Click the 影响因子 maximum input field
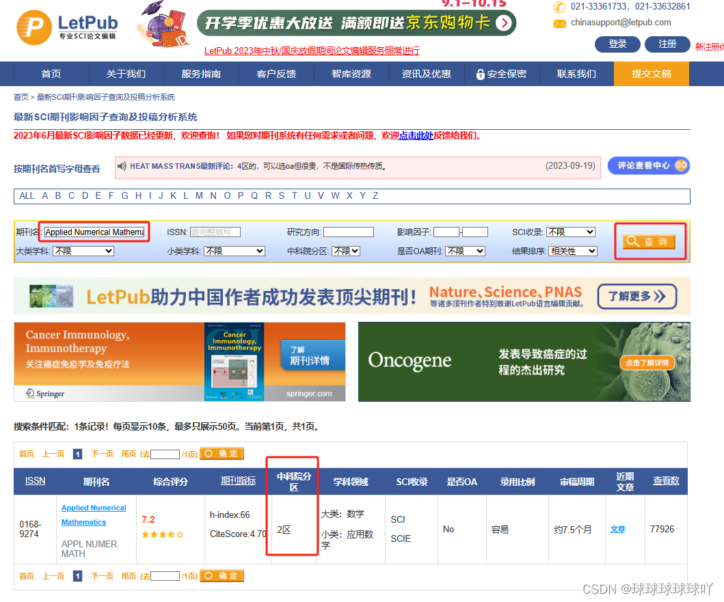The height and width of the screenshot is (602, 724). pyautogui.click(x=475, y=232)
